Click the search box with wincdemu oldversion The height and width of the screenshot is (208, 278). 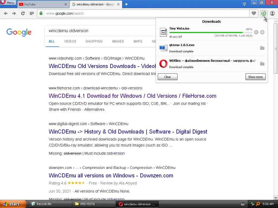click(x=100, y=31)
